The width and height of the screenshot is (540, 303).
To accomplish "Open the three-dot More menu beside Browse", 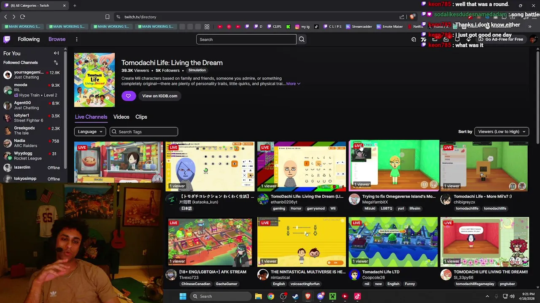I will pos(76,39).
